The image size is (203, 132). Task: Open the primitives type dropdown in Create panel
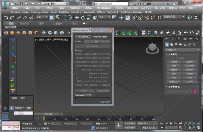coord(182,49)
